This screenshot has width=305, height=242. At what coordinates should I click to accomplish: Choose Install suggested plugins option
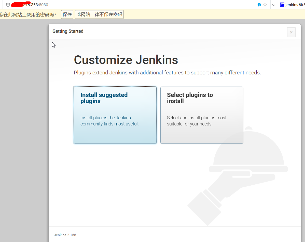tap(115, 115)
